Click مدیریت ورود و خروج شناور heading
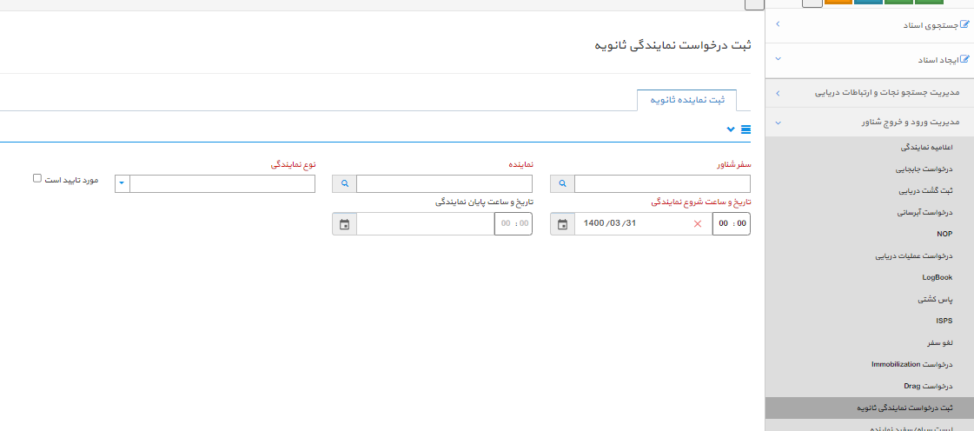The width and height of the screenshot is (974, 431). pyautogui.click(x=910, y=123)
